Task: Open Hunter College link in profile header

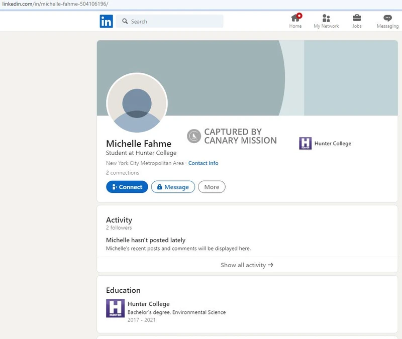Action: coord(333,144)
